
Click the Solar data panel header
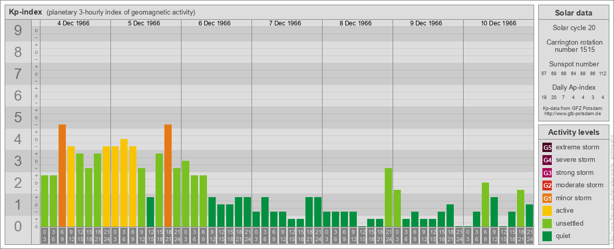point(573,13)
